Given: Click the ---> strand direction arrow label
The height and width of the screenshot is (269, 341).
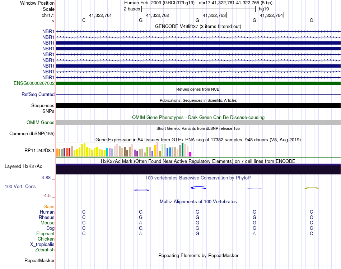Looking at the screenshot, I should tap(51, 21).
